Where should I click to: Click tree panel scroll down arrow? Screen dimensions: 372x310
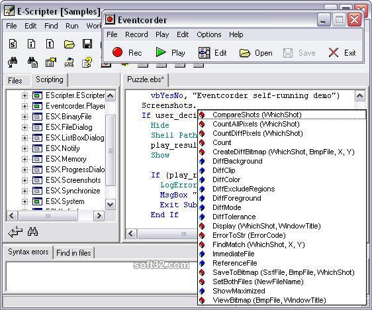point(111,205)
